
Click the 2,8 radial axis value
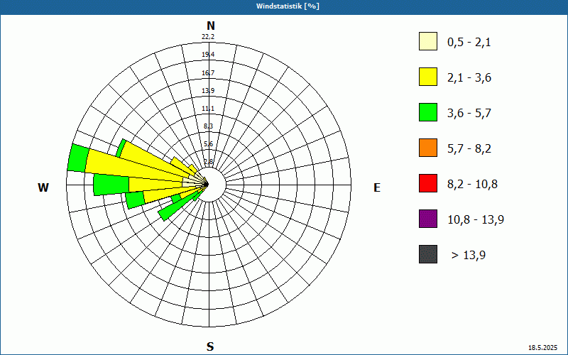click(x=208, y=162)
